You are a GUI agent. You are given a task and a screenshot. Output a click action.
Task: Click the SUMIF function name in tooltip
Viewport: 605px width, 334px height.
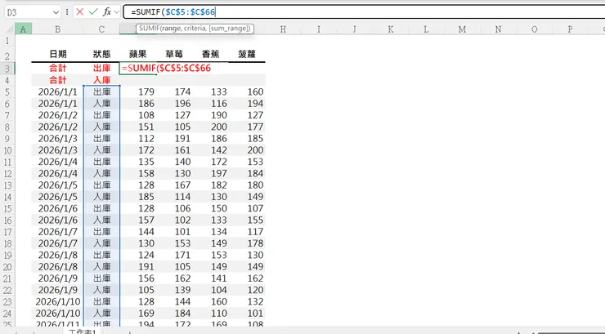coord(149,28)
